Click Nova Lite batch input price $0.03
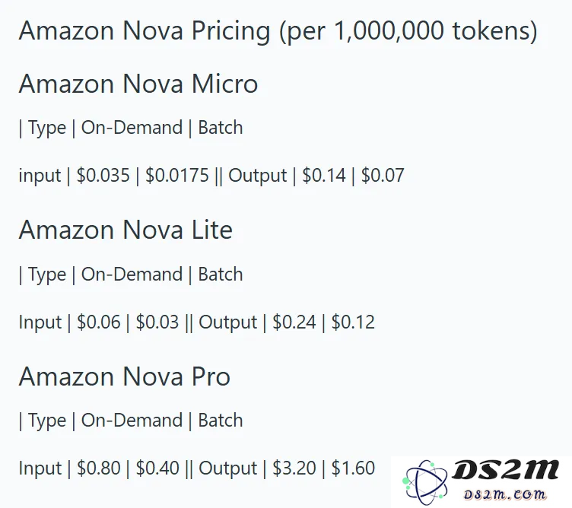Screen dimensions: 572x508 [157, 322]
